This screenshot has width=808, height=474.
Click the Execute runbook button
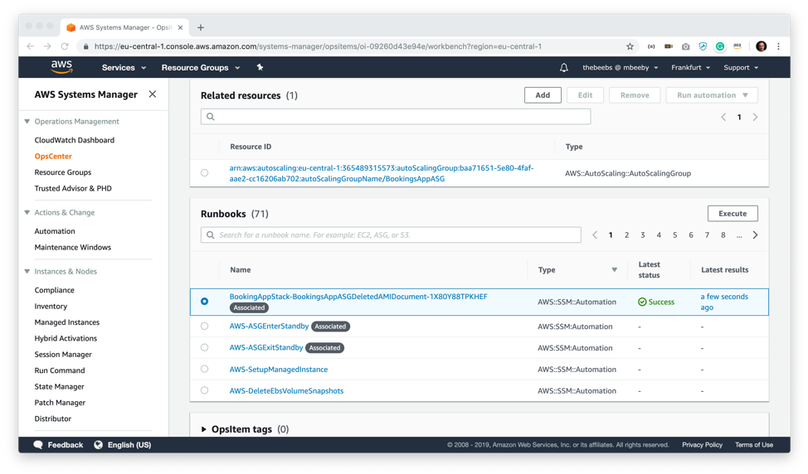coord(733,214)
